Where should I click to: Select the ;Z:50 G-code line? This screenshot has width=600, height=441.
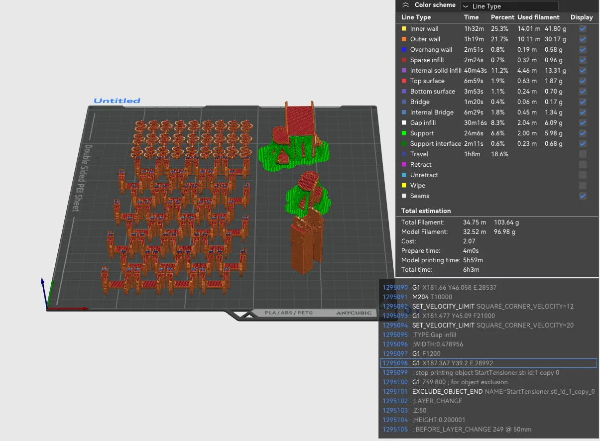(x=488, y=411)
